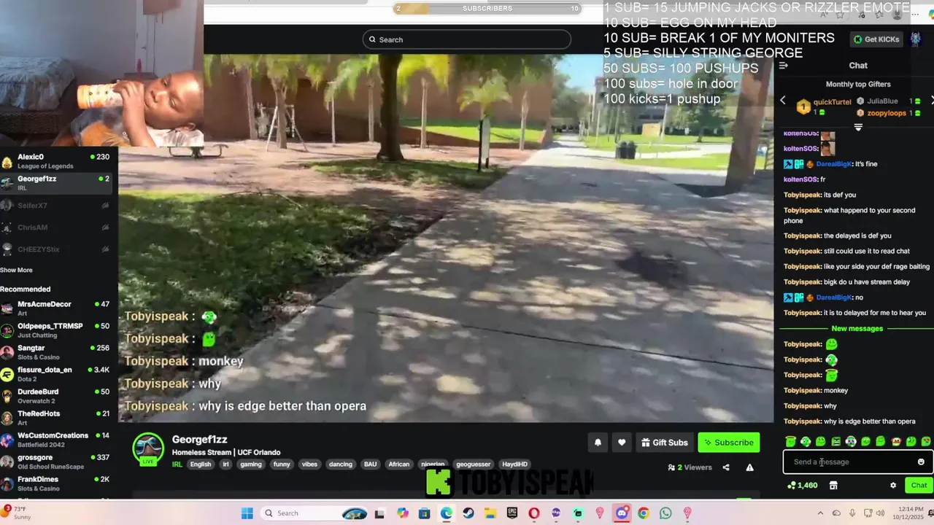The height and width of the screenshot is (525, 934).
Task: Open Epic Games Launcher from taskbar
Action: [x=512, y=513]
